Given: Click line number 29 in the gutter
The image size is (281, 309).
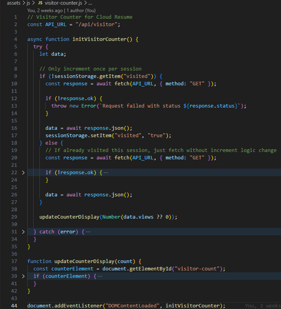Looking at the screenshot, I should pyautogui.click(x=14, y=217).
